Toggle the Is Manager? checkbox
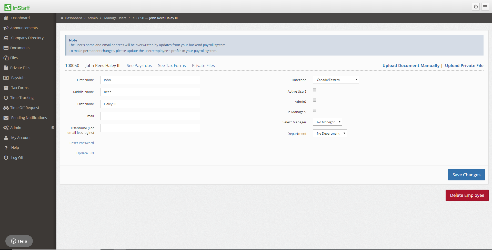 [x=315, y=110]
